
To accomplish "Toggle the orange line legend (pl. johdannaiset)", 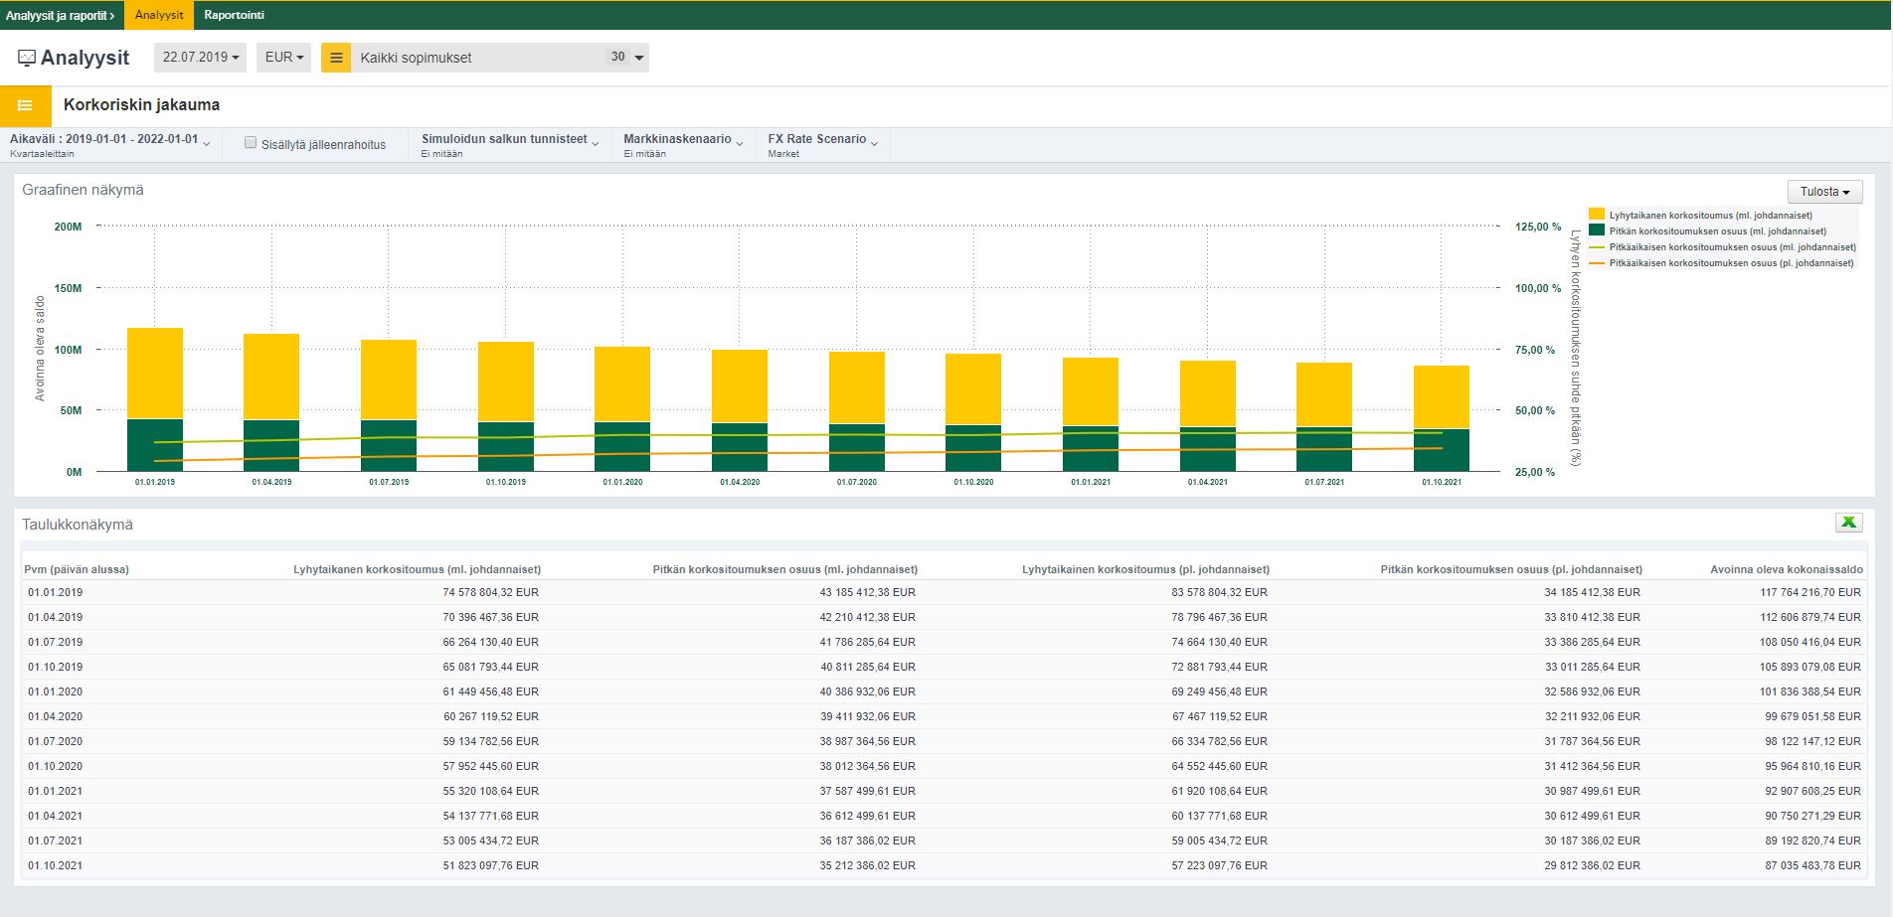I will 1730,263.
